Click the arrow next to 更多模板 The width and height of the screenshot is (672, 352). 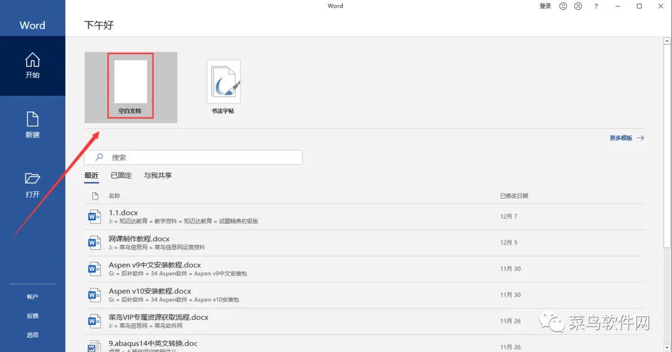640,138
